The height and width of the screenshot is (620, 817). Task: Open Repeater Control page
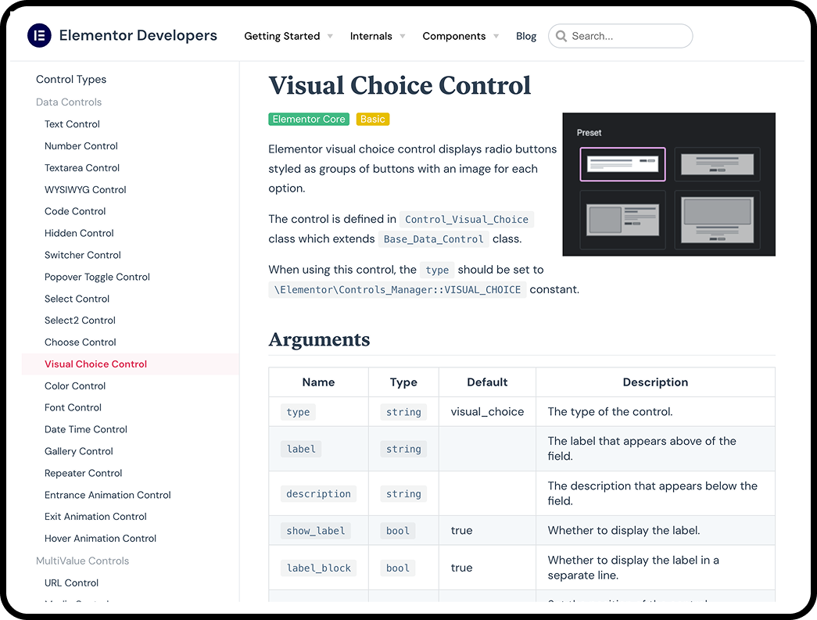[x=83, y=473]
